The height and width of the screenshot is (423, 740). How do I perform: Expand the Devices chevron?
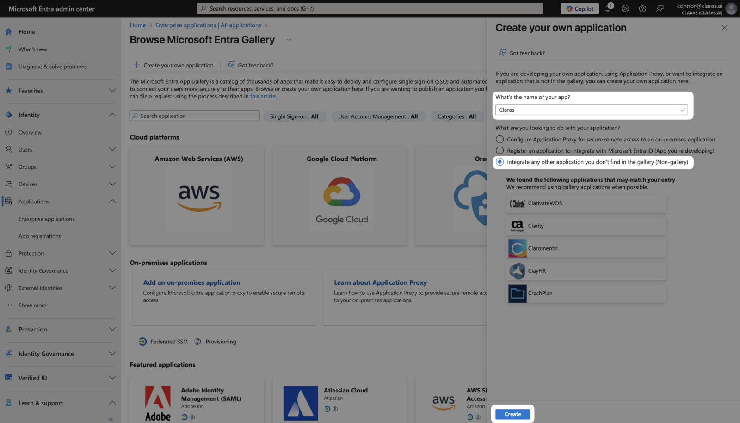tap(112, 184)
